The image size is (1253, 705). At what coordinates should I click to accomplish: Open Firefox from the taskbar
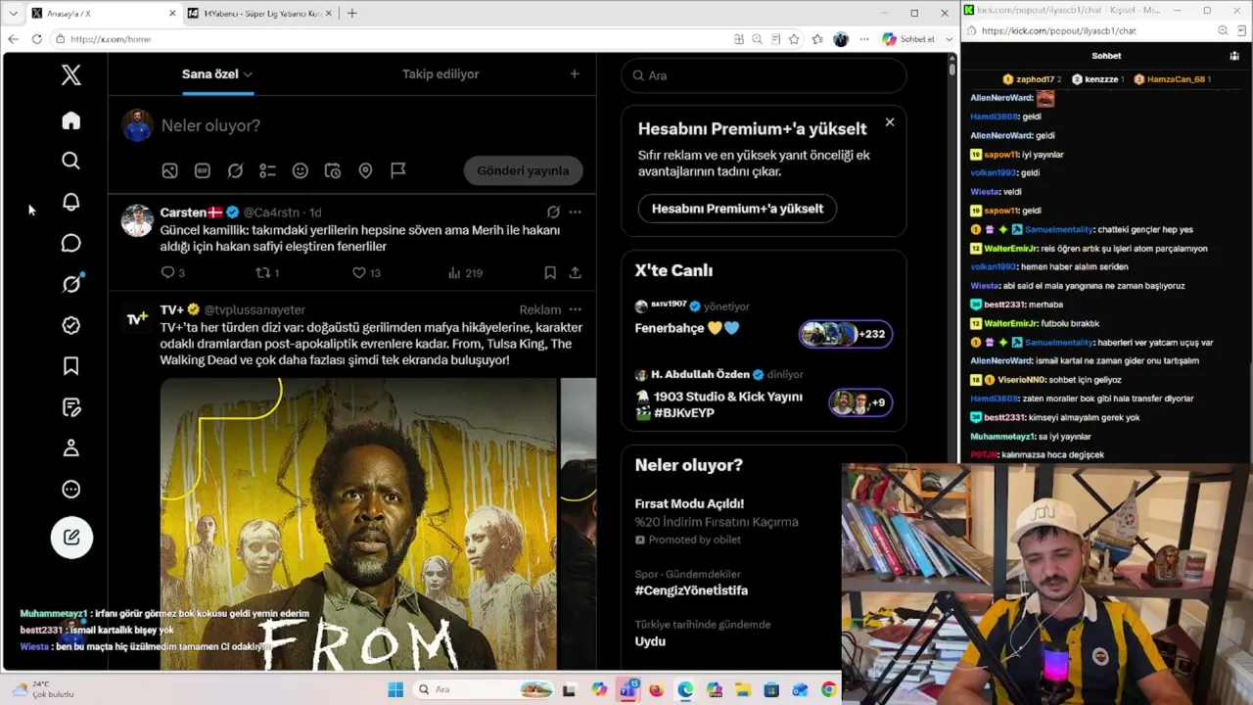pos(656,689)
